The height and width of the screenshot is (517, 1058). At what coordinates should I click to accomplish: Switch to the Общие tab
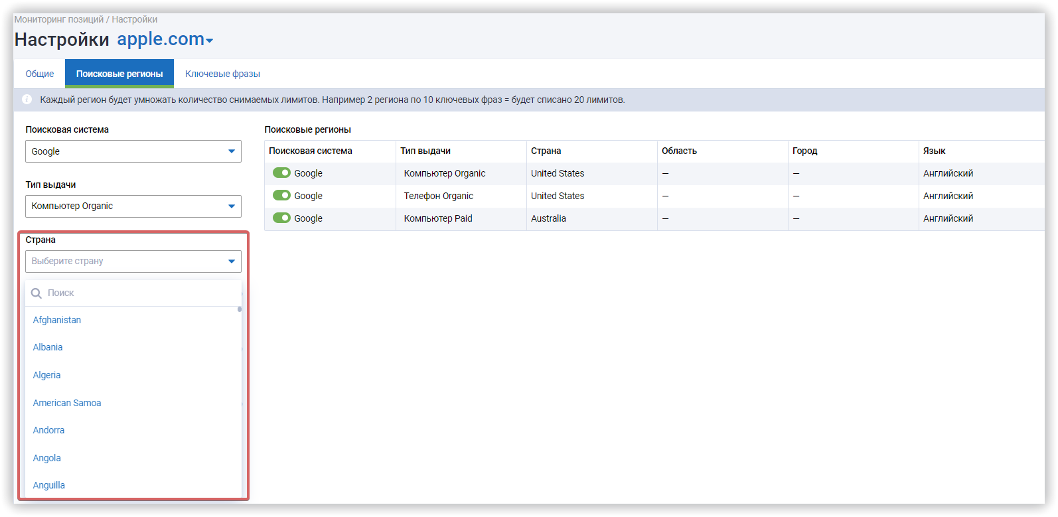click(40, 74)
